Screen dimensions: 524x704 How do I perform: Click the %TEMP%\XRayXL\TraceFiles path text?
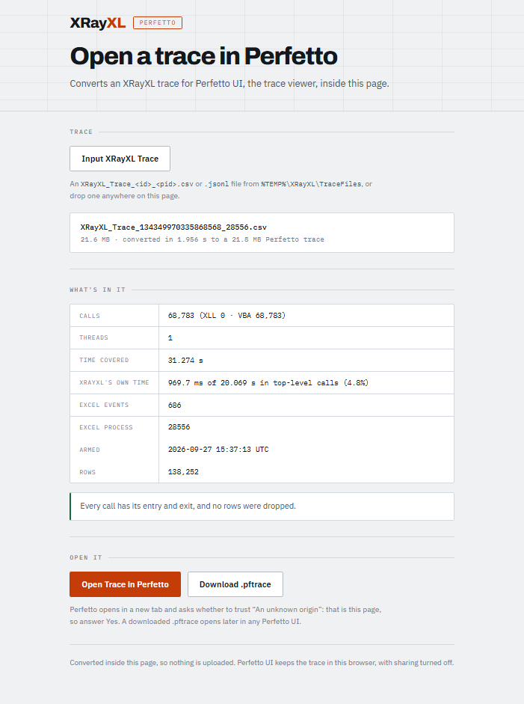tap(311, 183)
